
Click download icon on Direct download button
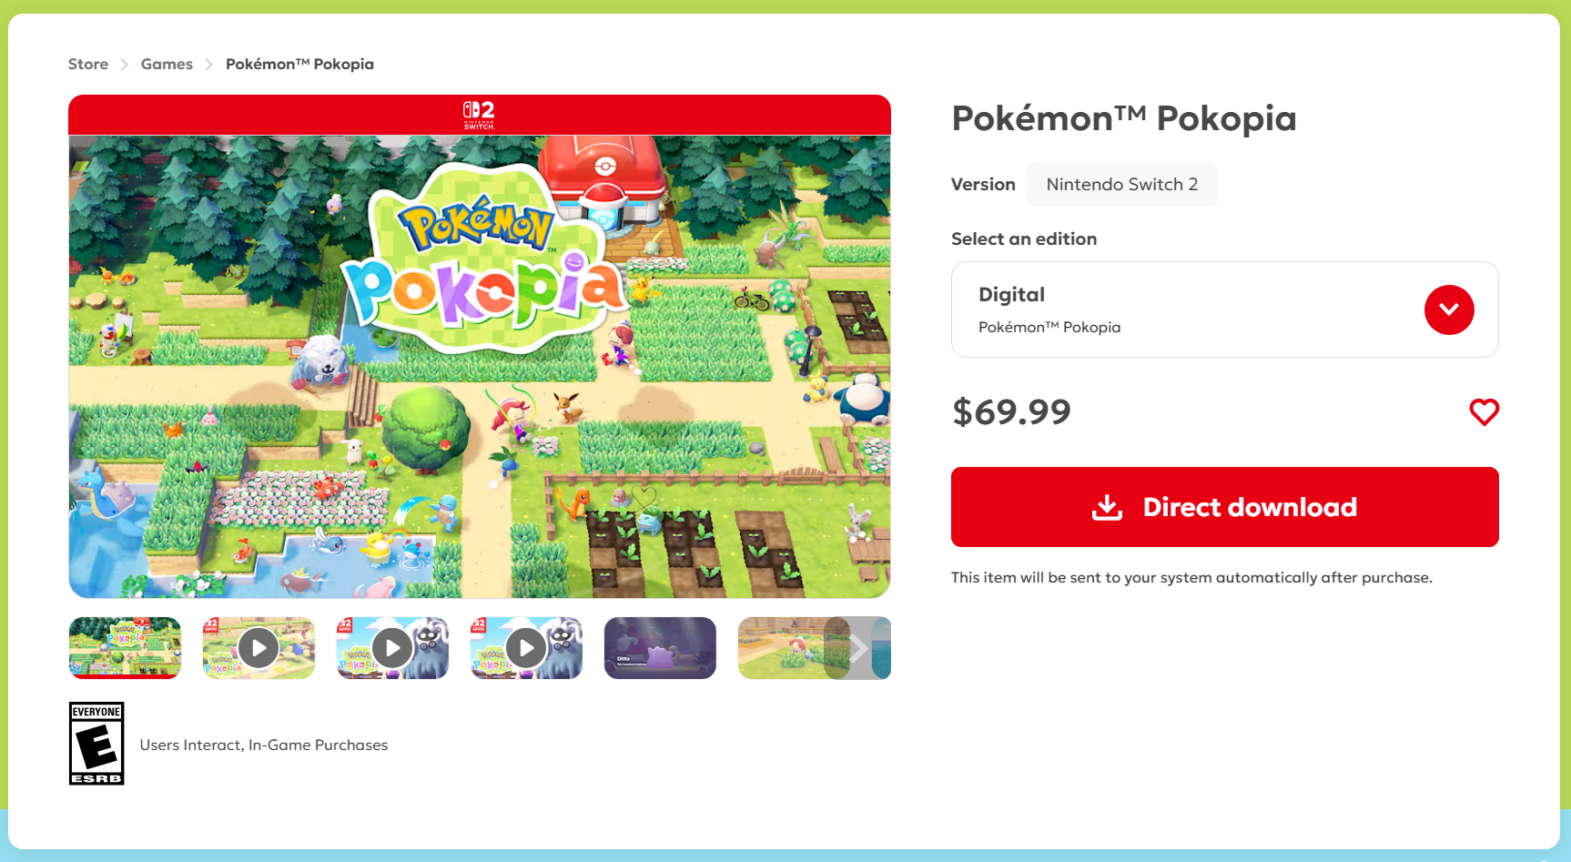(1107, 507)
